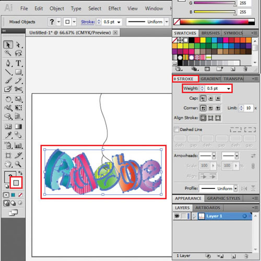The width and height of the screenshot is (261, 261).
Task: Choose the Round Cap option
Action: click(x=210, y=99)
